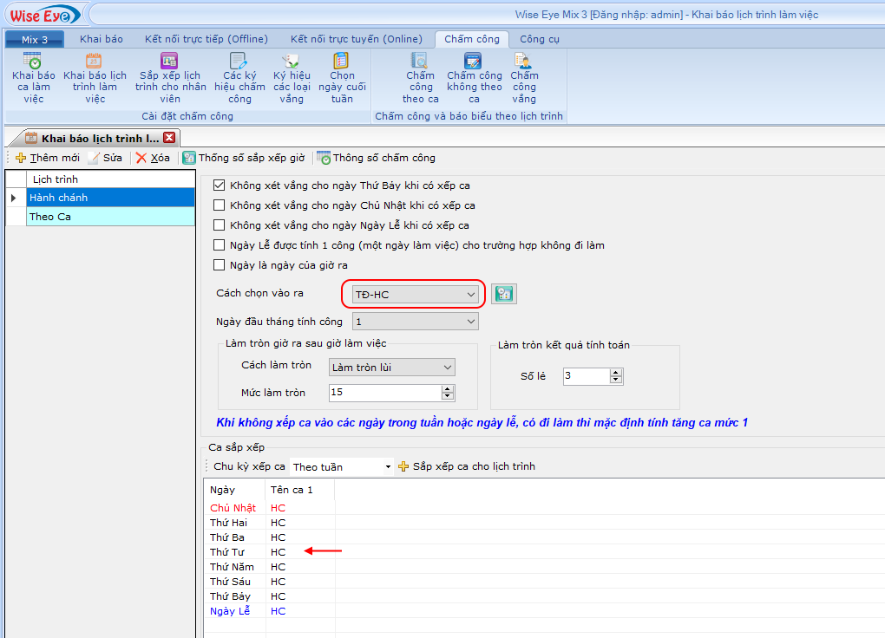Open Chấm công theo ca icon
Viewport: 885px width, 638px height.
(420, 62)
